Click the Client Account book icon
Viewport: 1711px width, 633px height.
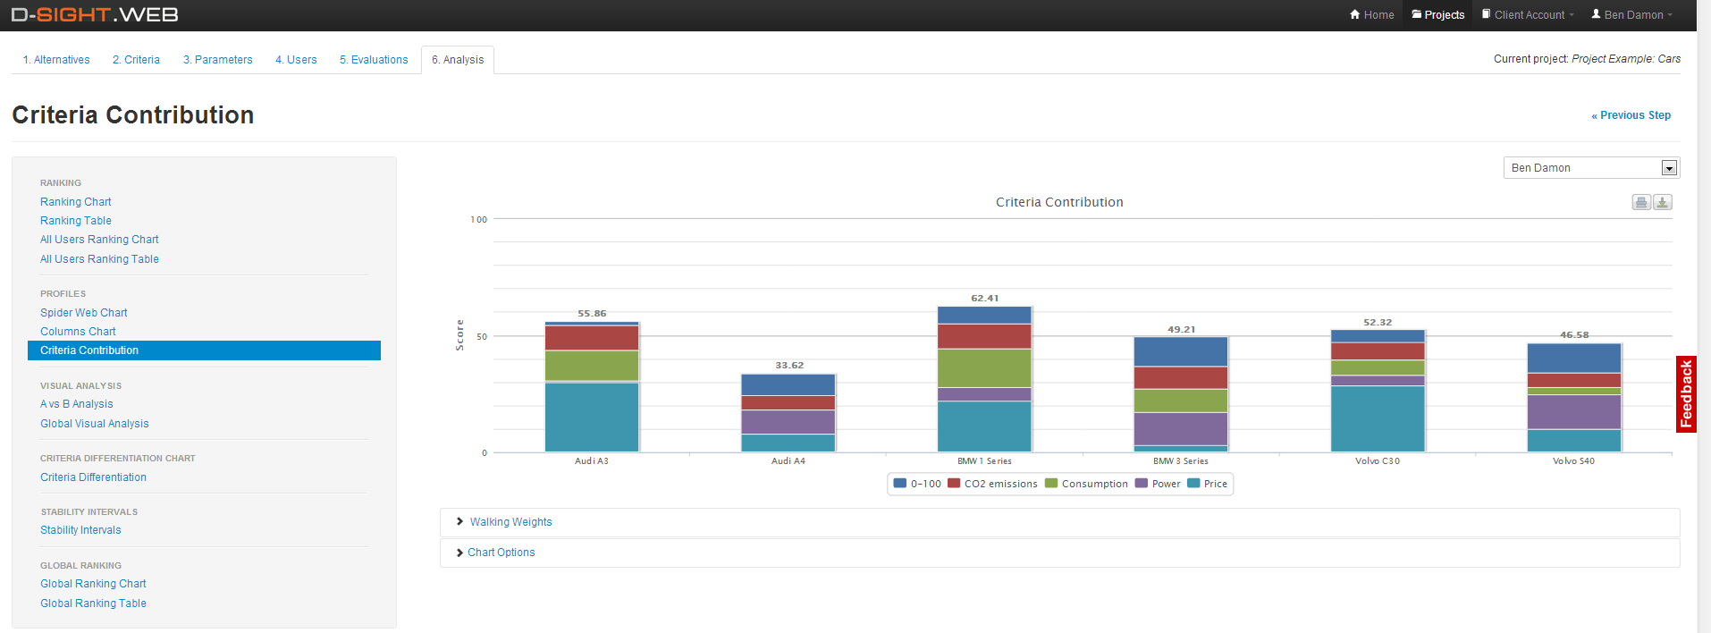1486,14
